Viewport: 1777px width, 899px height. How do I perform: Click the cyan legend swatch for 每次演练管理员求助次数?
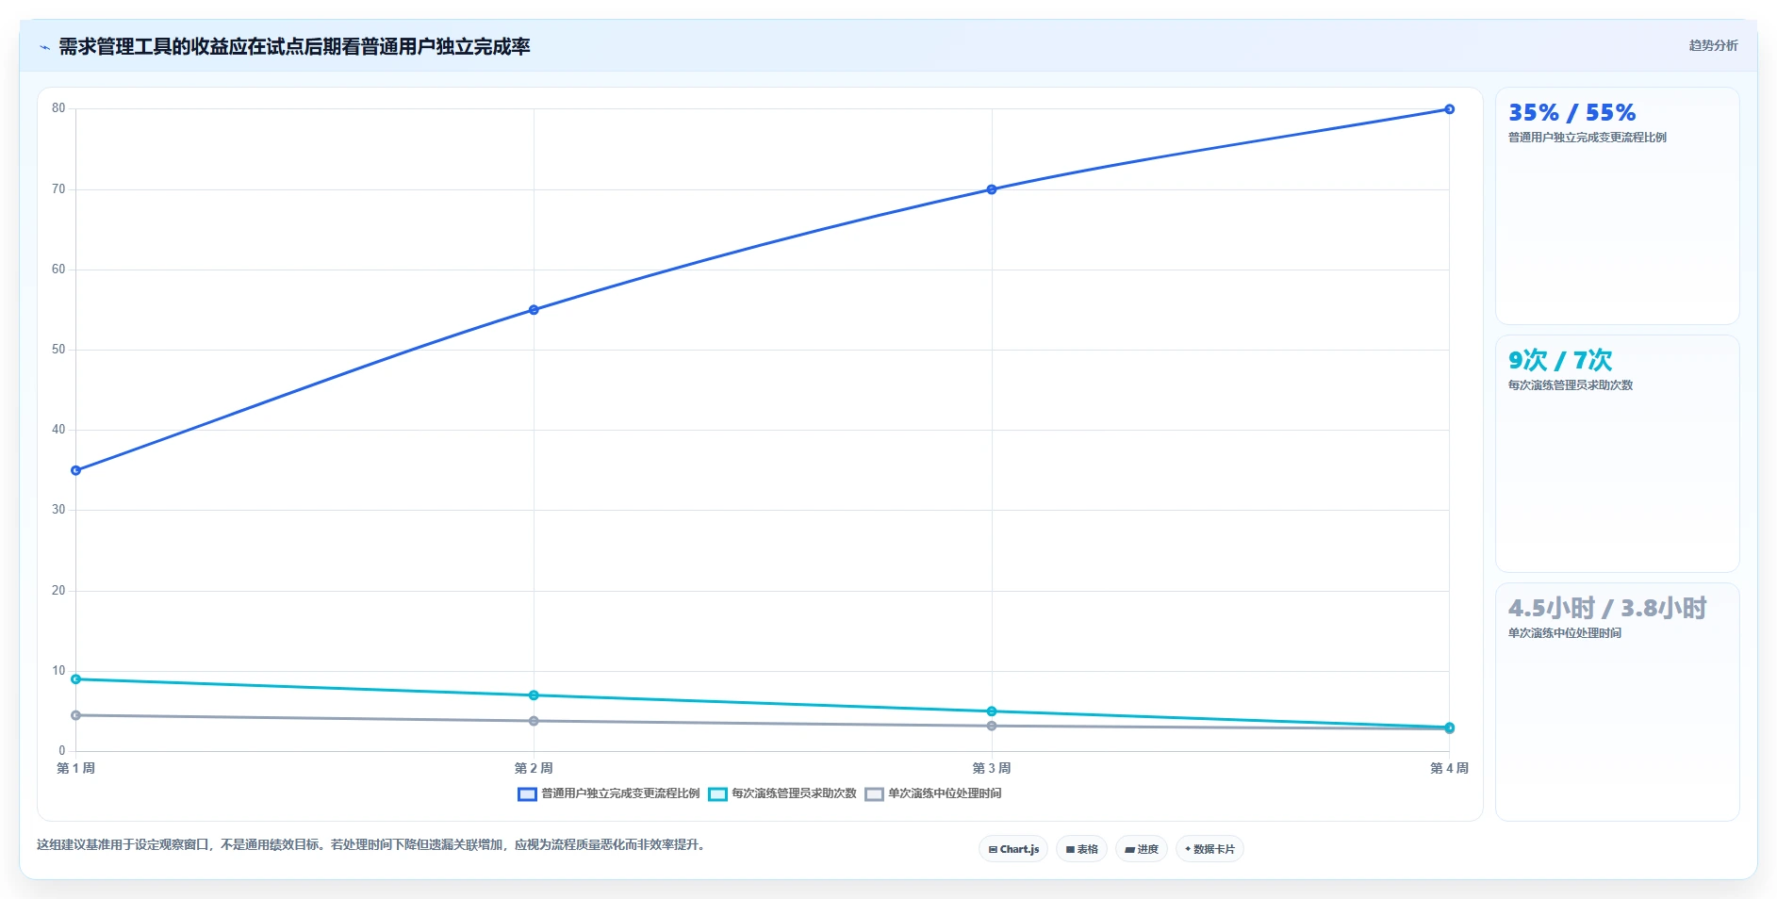[717, 793]
